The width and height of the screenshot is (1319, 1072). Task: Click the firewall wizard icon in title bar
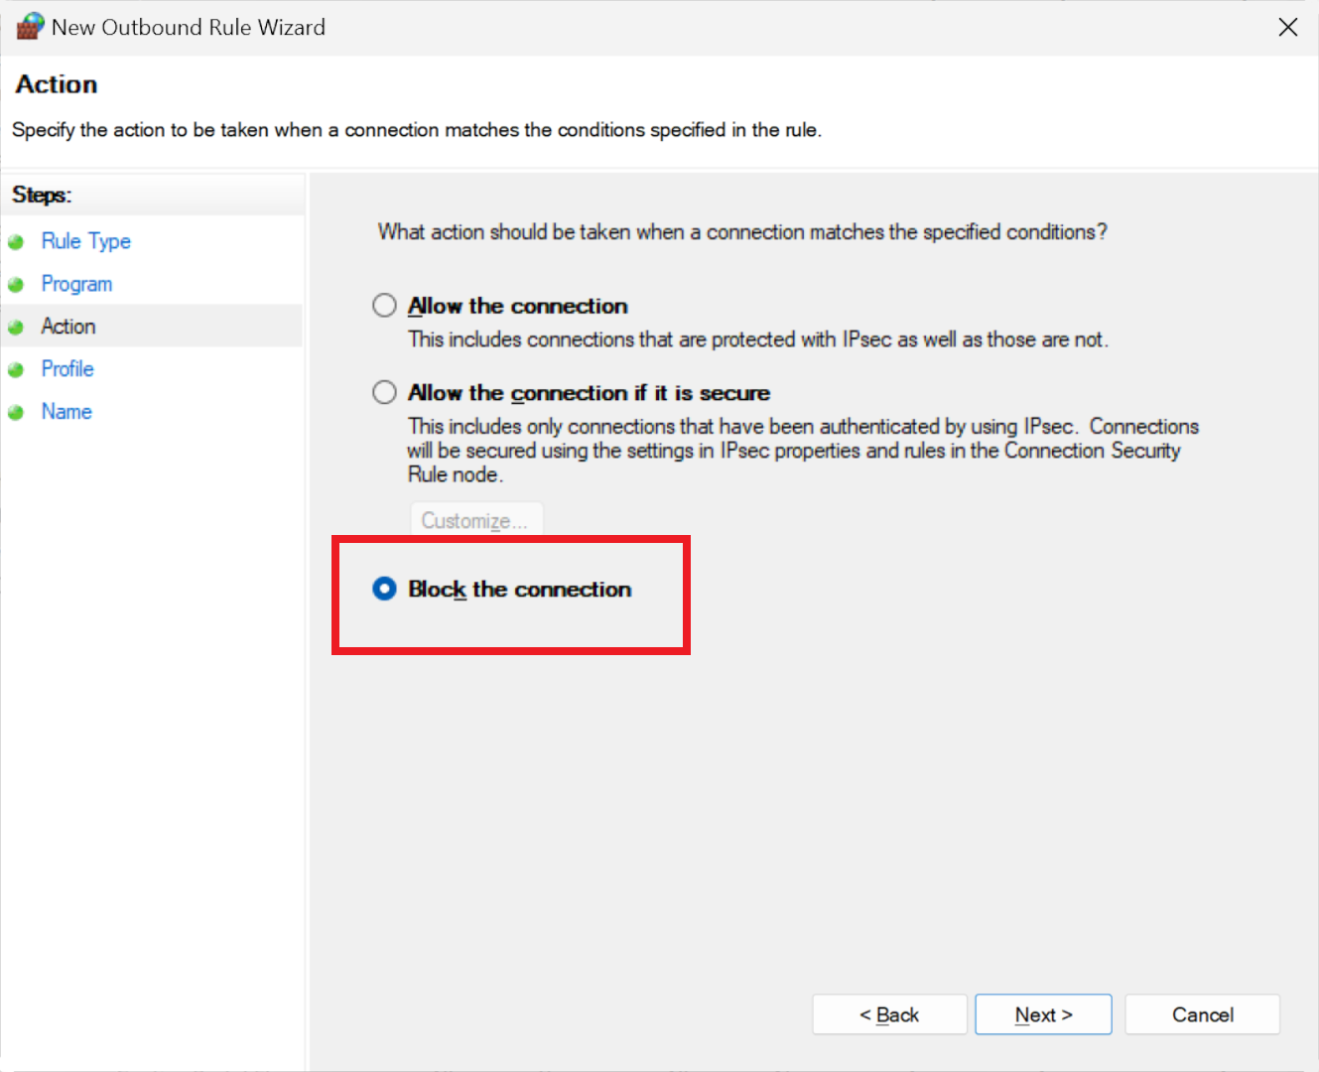pos(30,27)
